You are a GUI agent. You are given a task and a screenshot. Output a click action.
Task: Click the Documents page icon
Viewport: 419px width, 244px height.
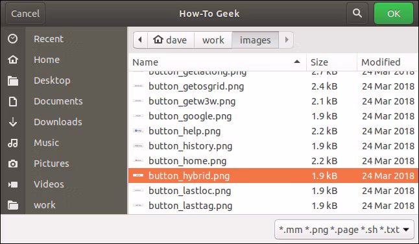(13, 101)
